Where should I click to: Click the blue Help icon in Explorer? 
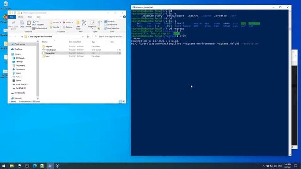124,17
